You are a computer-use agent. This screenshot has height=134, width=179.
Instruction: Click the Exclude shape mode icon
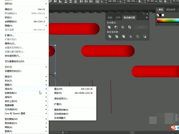129,27
